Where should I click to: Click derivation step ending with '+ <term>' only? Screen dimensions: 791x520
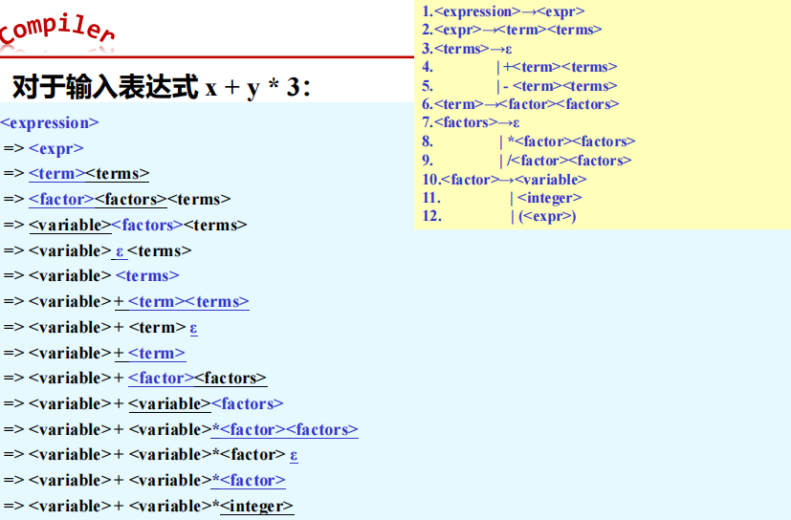(x=95, y=353)
